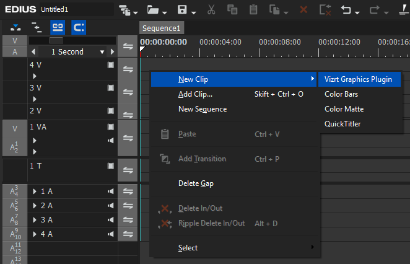Click the Paste clipboard icon in toolbar
410x264 pixels.
(x=253, y=10)
